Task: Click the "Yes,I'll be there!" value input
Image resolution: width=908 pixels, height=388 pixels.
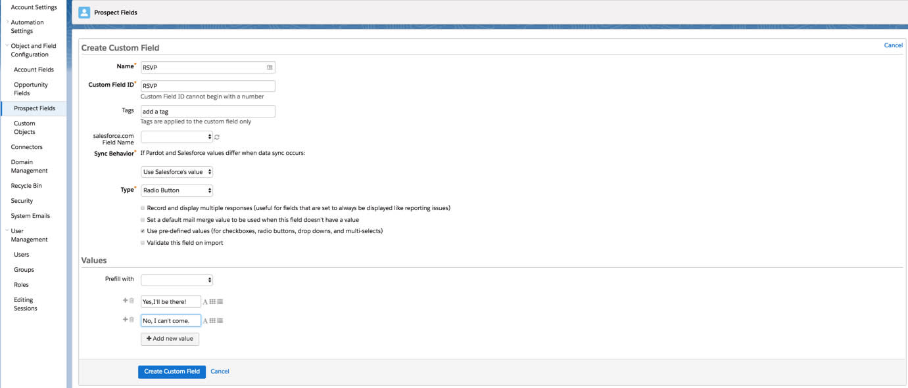Action: pyautogui.click(x=171, y=302)
